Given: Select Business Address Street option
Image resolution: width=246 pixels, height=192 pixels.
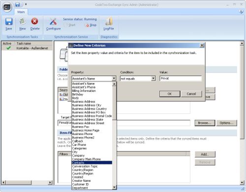Looking at the screenshot, I should tap(92, 123).
